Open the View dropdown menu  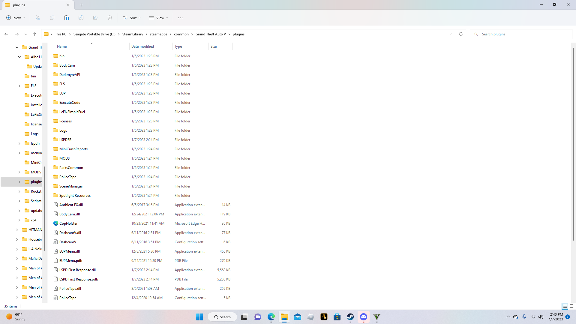pyautogui.click(x=158, y=18)
